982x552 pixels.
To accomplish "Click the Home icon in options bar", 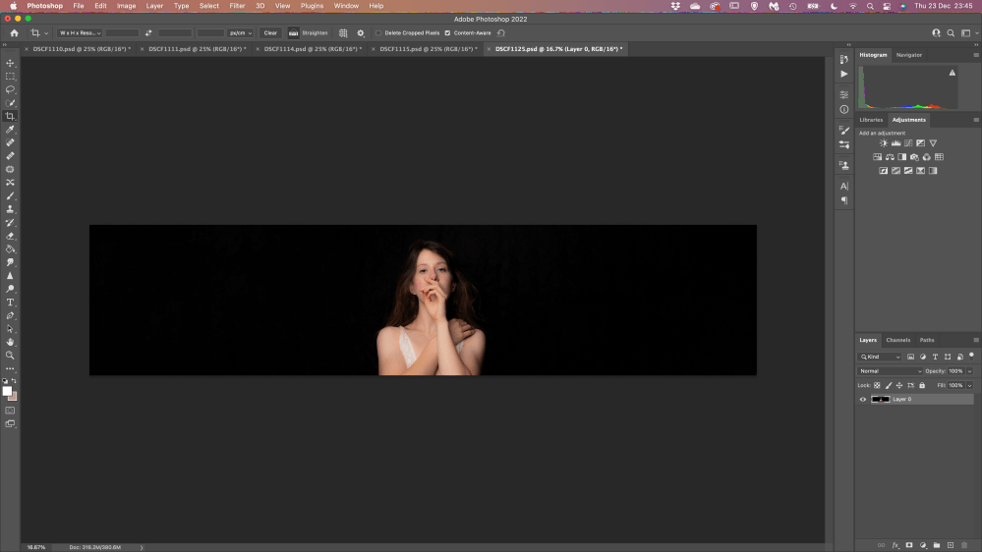I will [x=14, y=32].
